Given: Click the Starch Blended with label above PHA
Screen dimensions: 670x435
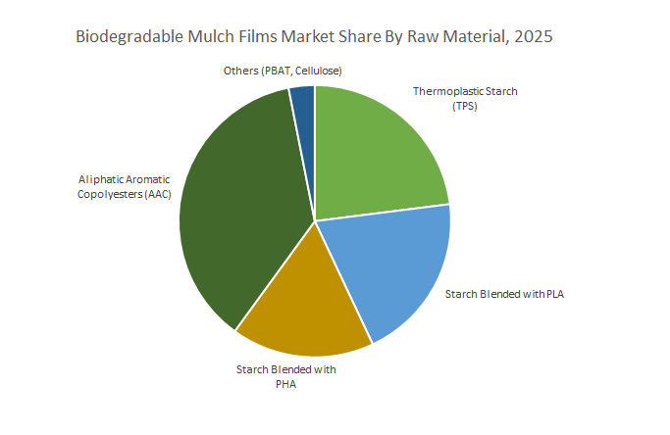Looking at the screenshot, I should [x=285, y=369].
